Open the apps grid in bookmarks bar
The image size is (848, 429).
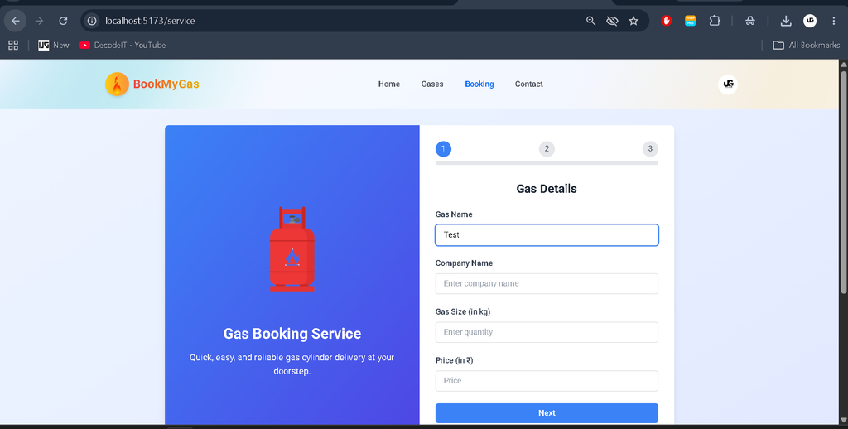click(13, 46)
